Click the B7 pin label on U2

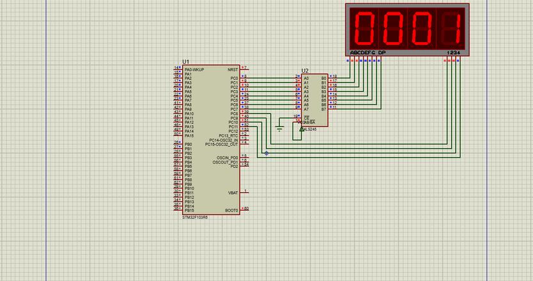(323, 109)
